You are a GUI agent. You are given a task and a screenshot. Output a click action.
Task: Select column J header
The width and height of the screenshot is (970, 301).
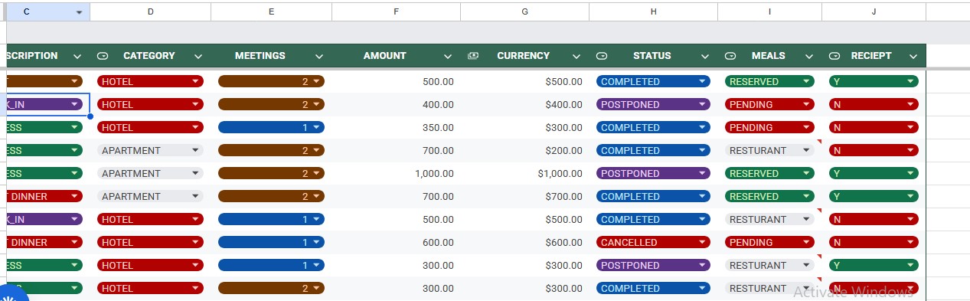[x=874, y=11]
